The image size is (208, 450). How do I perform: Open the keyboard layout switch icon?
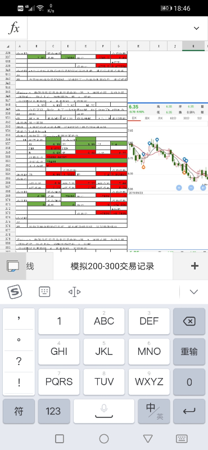coord(44,292)
